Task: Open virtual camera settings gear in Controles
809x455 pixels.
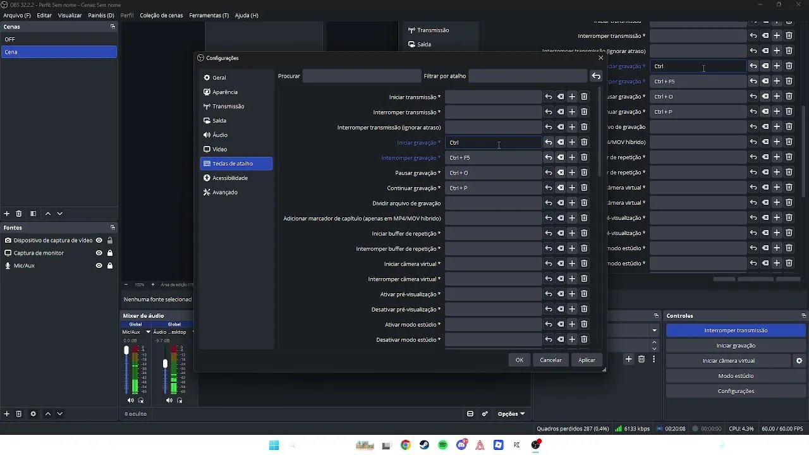Action: point(799,361)
